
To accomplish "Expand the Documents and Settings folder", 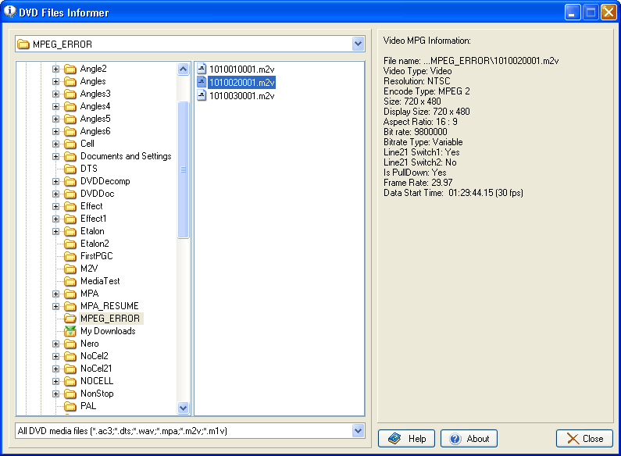I will [56, 156].
